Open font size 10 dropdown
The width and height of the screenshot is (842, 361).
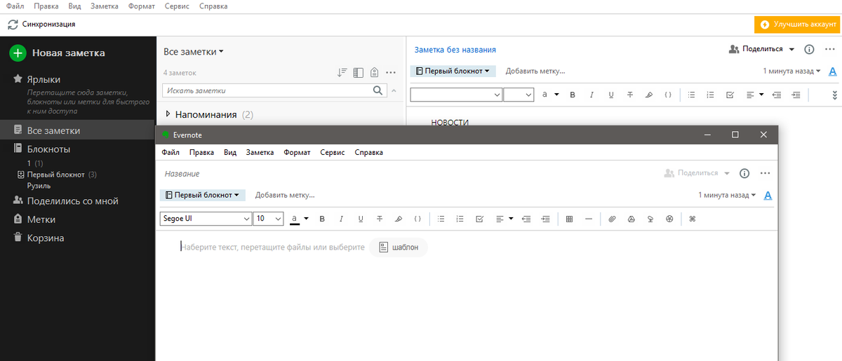tap(268, 219)
